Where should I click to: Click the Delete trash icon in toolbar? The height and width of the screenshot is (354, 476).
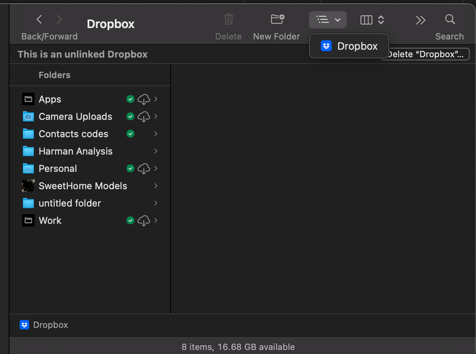coord(228,19)
